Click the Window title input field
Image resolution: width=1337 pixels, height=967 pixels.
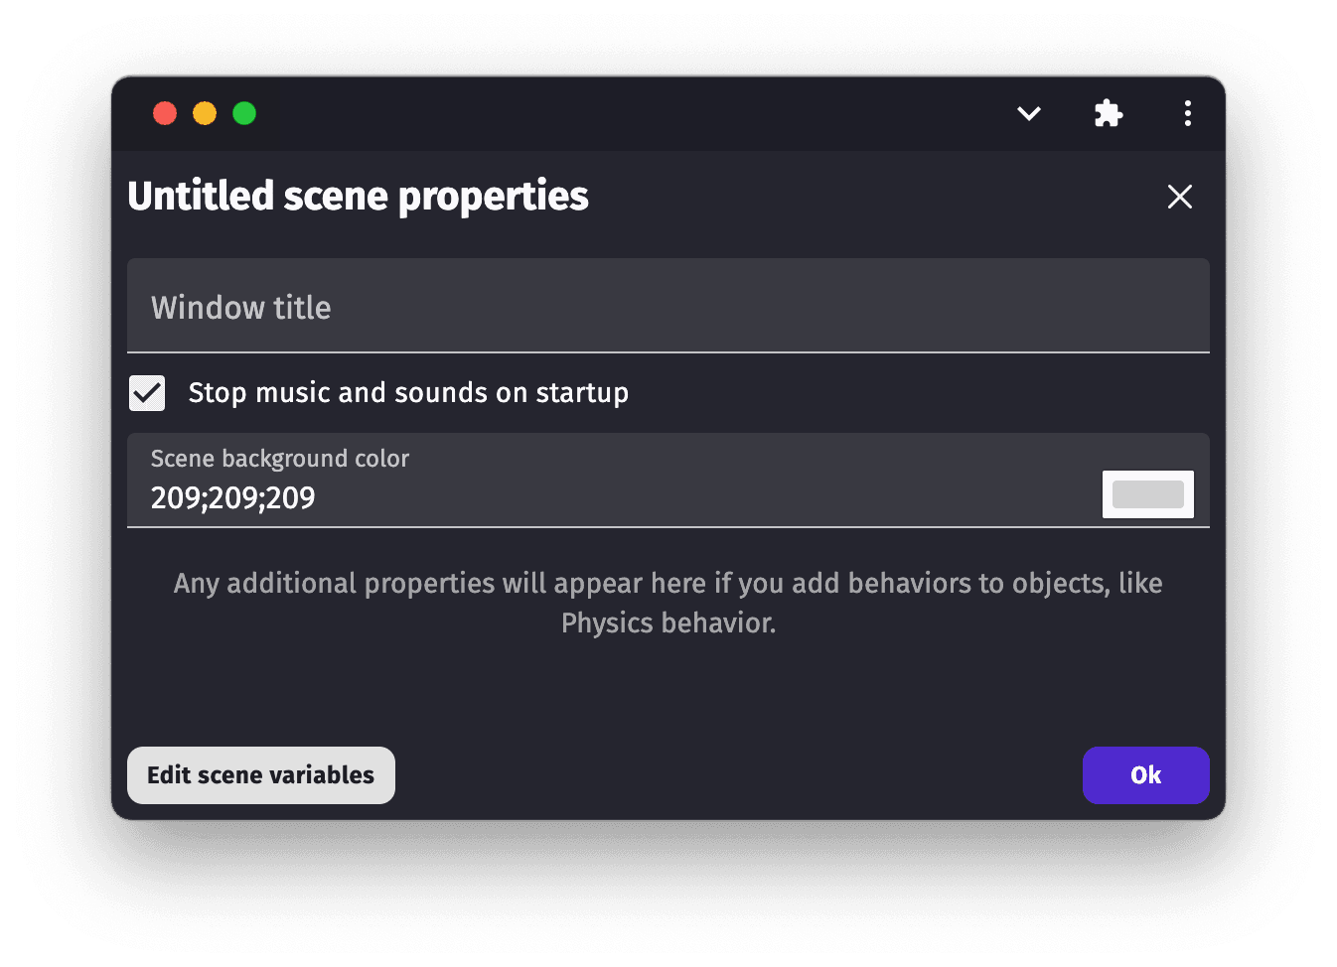pyautogui.click(x=668, y=307)
